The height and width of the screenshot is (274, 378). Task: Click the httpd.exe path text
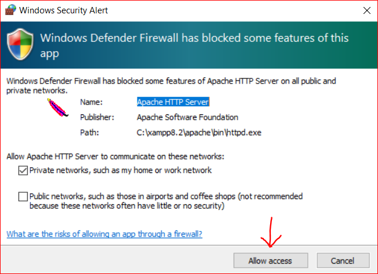tap(199, 132)
